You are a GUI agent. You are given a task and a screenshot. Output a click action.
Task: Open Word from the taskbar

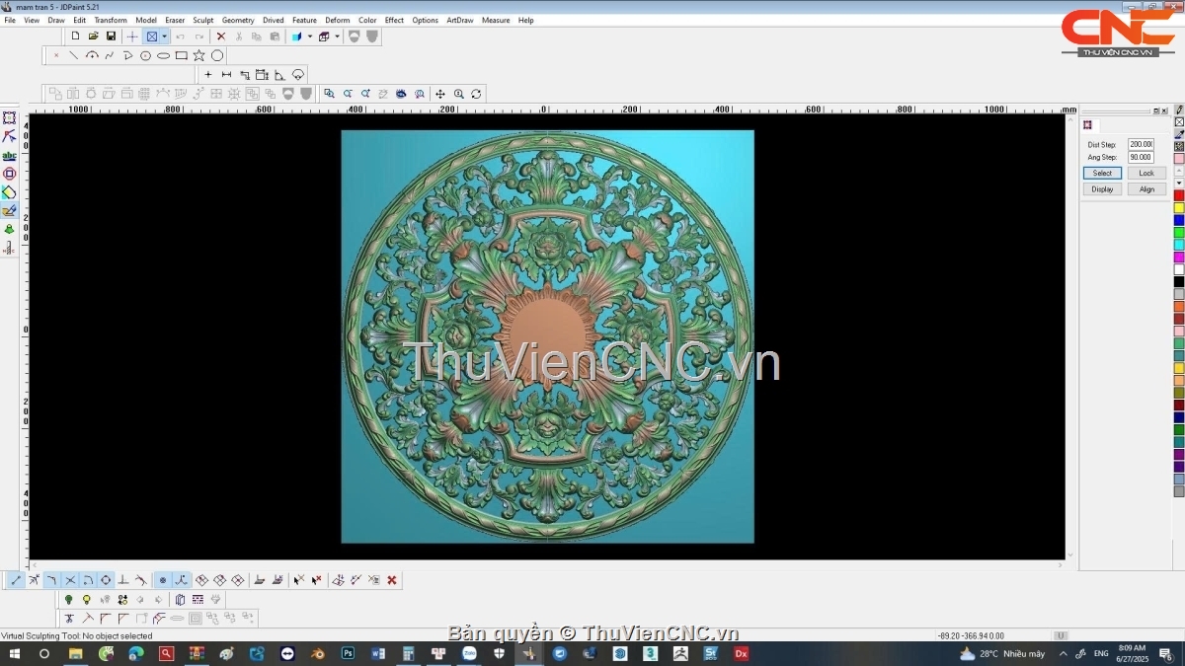[378, 653]
